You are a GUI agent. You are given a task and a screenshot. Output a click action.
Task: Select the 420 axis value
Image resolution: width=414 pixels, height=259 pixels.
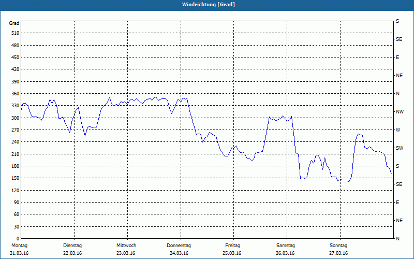(x=16, y=69)
